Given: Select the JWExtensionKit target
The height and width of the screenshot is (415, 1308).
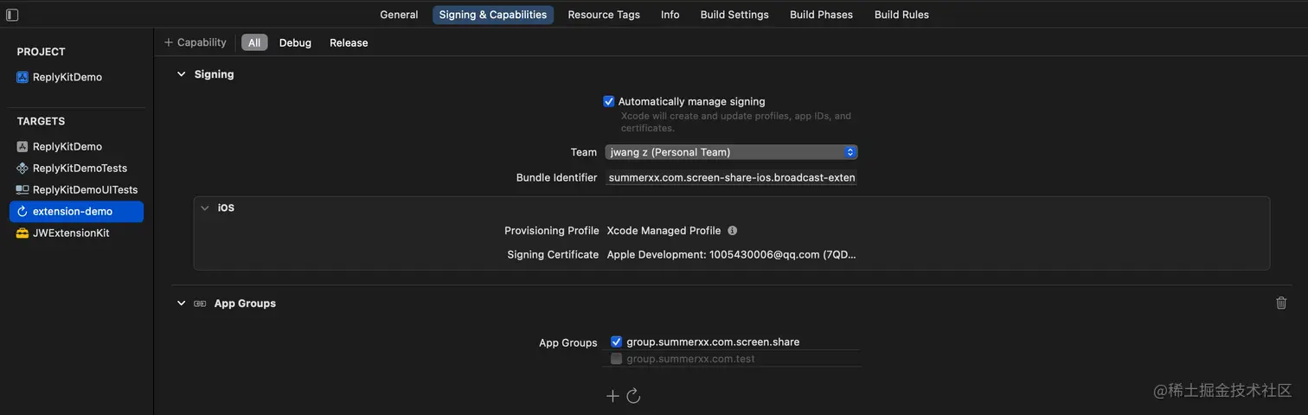Looking at the screenshot, I should tap(71, 233).
